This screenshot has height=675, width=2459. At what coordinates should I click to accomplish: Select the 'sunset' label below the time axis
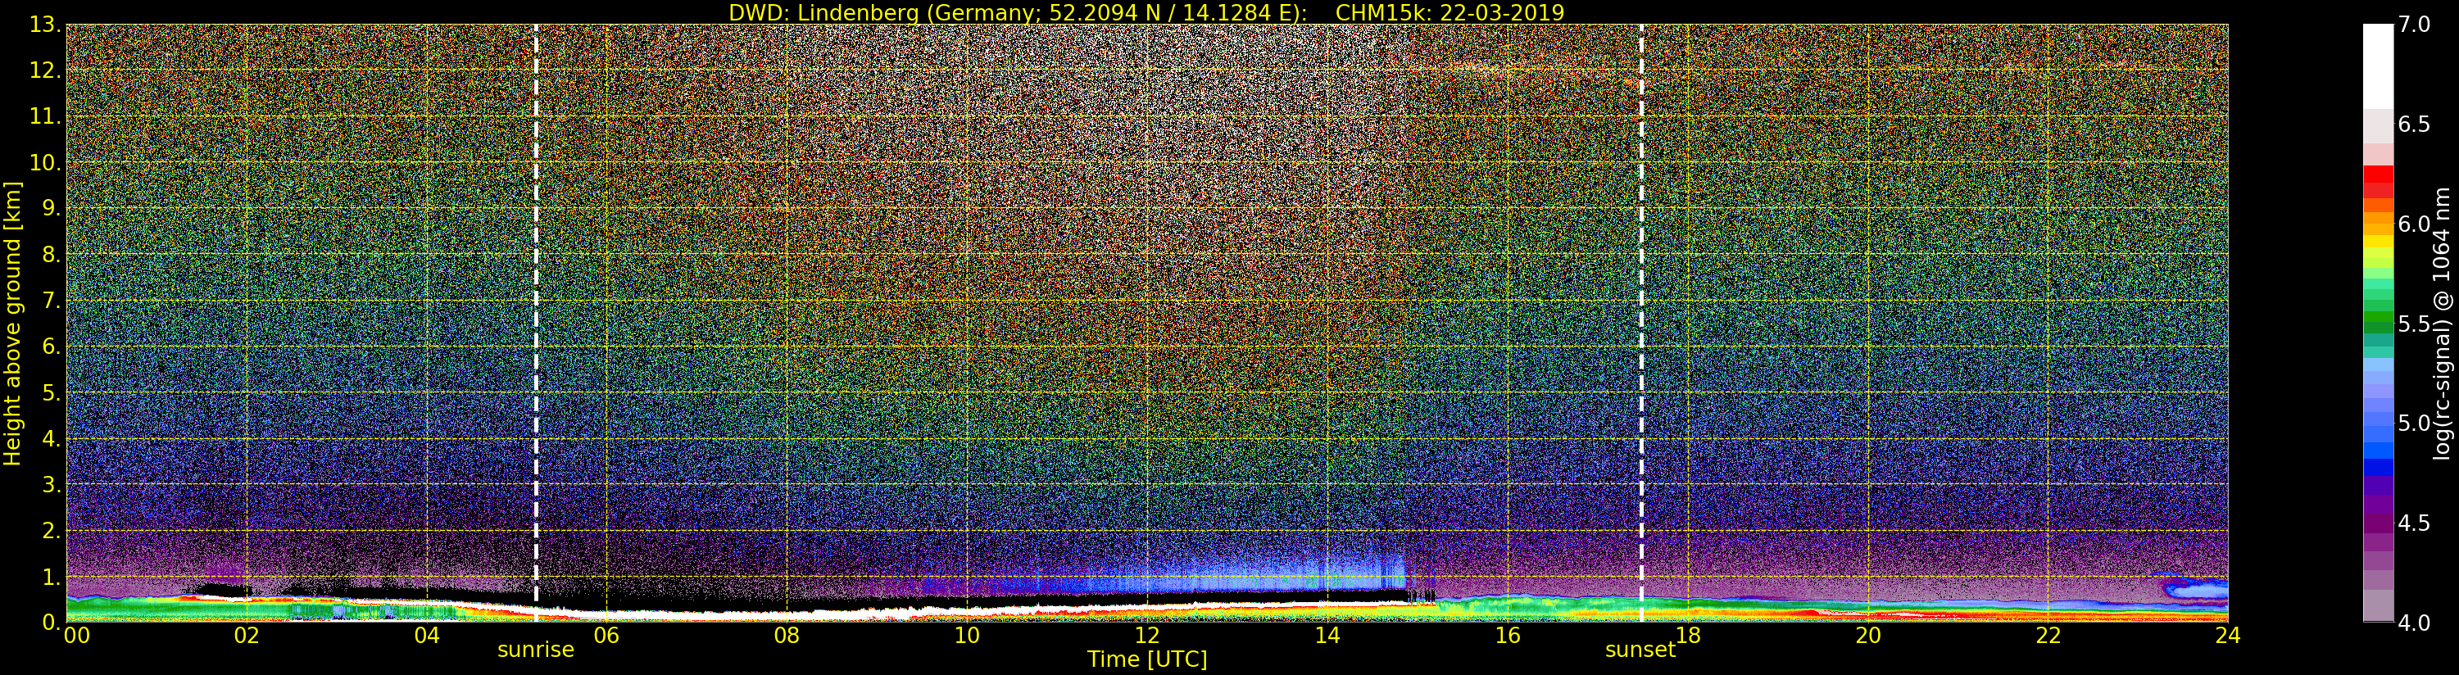coord(1640,650)
